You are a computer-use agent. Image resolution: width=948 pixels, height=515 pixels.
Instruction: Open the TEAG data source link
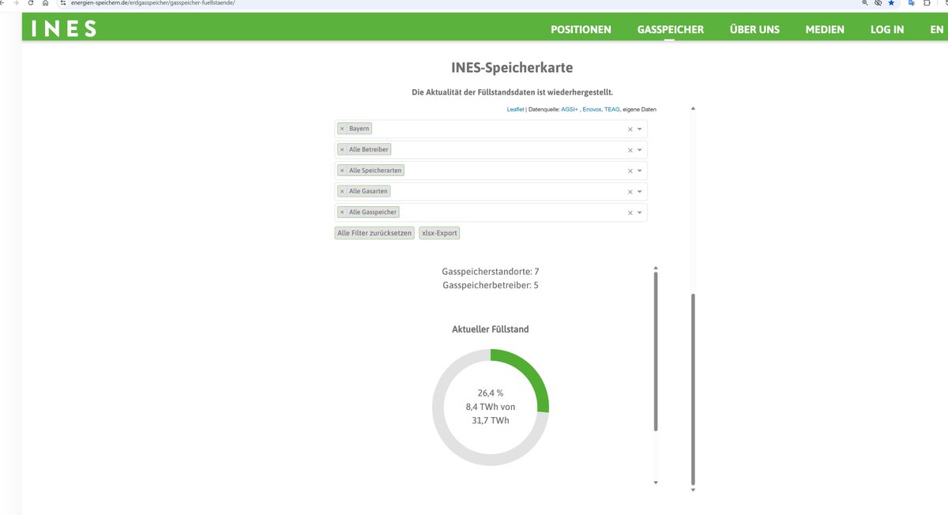(x=612, y=110)
